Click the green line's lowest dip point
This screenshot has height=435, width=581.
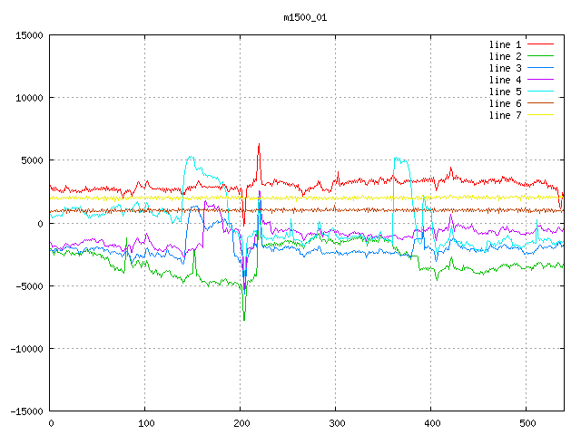point(244,320)
